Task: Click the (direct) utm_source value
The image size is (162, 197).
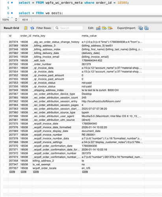Action: (x=113, y=120)
